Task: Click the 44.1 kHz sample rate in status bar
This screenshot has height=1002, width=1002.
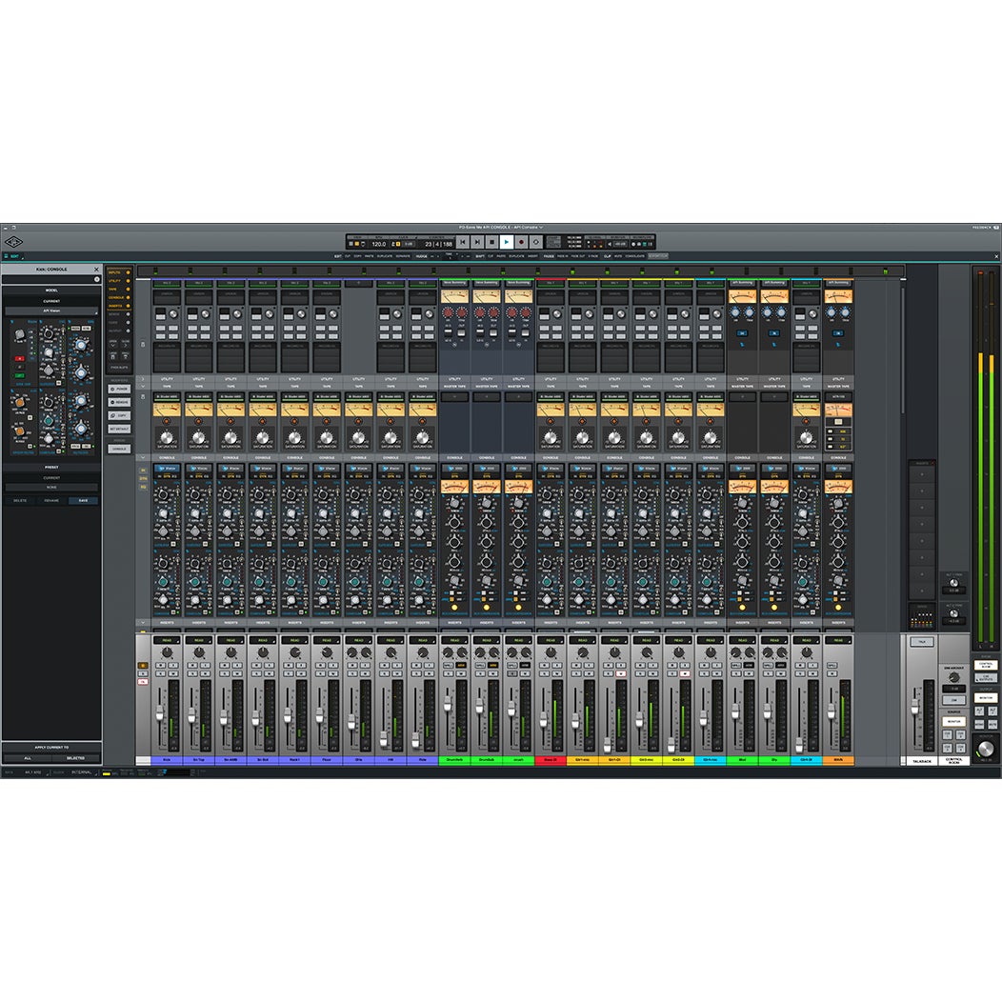Action: tap(33, 772)
